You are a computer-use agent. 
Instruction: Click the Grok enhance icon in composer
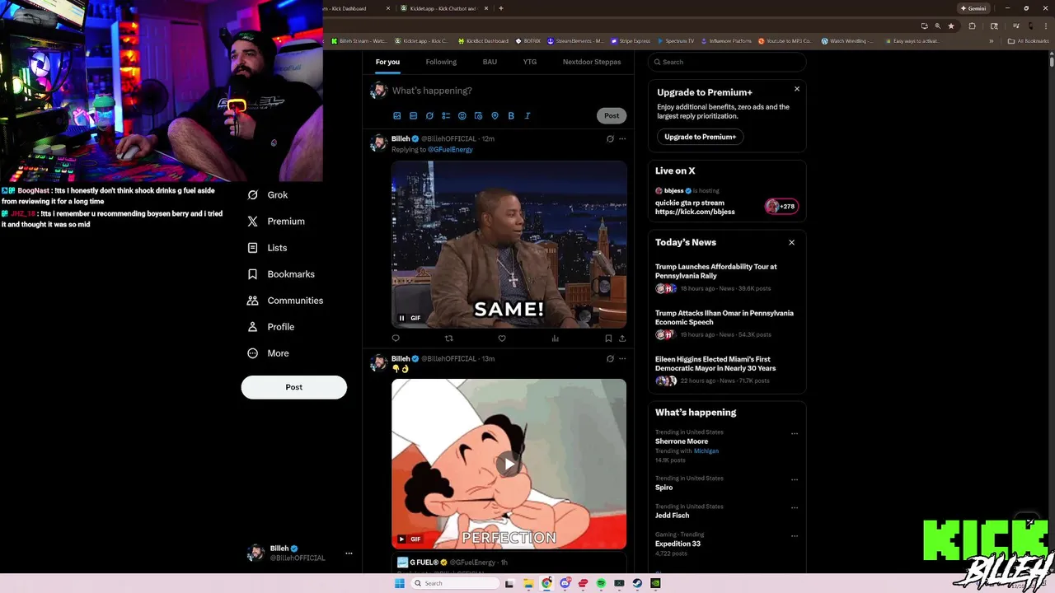pos(429,116)
